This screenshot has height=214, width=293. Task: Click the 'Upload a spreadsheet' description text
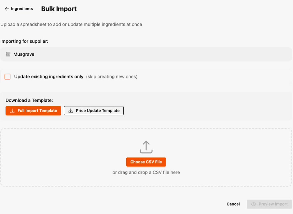click(x=71, y=25)
